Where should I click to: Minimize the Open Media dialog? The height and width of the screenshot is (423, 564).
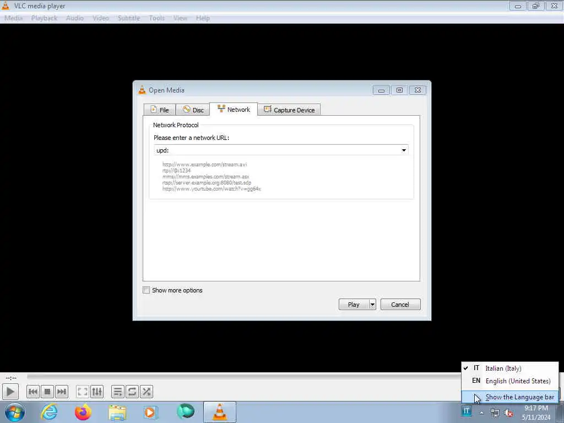[x=381, y=90]
